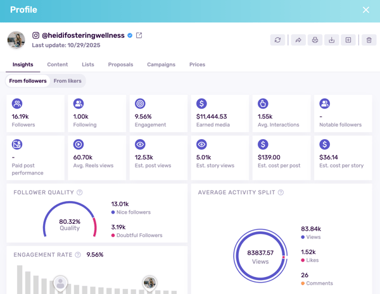Click the Follower Quality help icon
380x294 pixels.
[80, 192]
